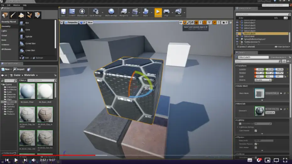Screen dimensions: 292x164
Task: Click the Import button
Action: (x=19, y=69)
